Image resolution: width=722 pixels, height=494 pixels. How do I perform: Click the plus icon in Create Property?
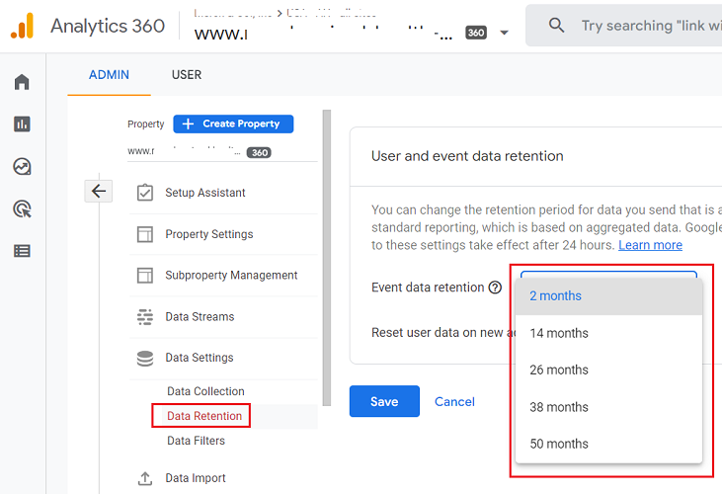[x=188, y=123]
